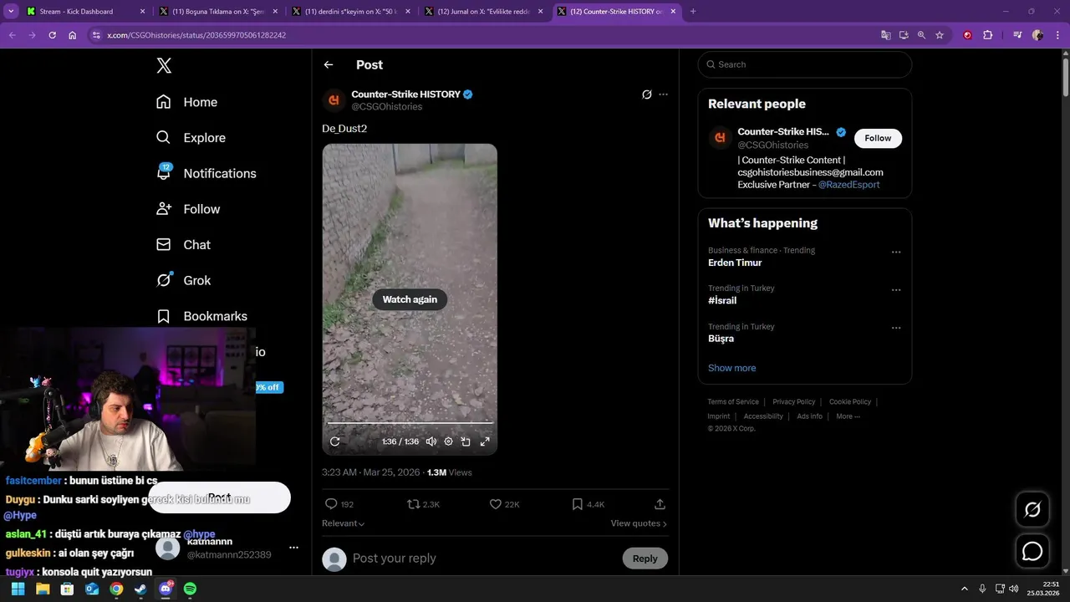Like the post with heart 22K

[x=505, y=504]
